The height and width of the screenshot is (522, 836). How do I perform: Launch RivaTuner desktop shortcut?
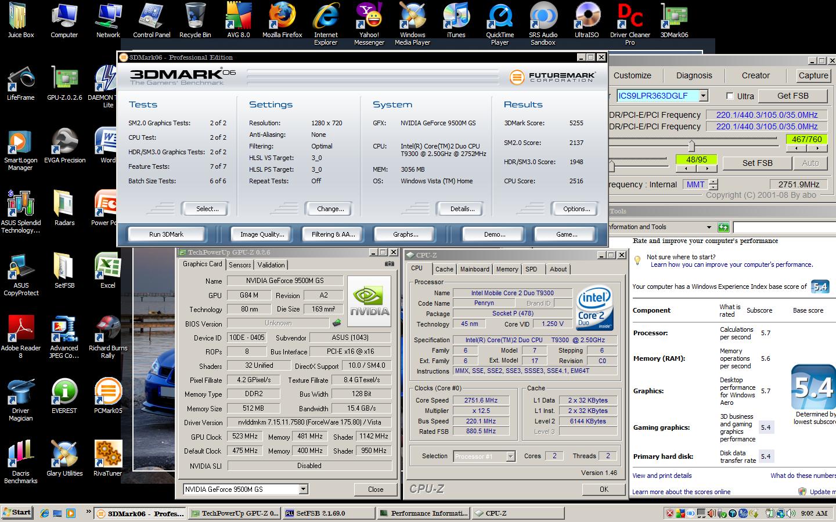pyautogui.click(x=108, y=459)
